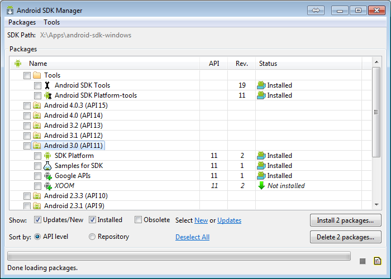This screenshot has height=279, width=391.
Task: Click the Delete 2 packages button
Action: tap(345, 237)
